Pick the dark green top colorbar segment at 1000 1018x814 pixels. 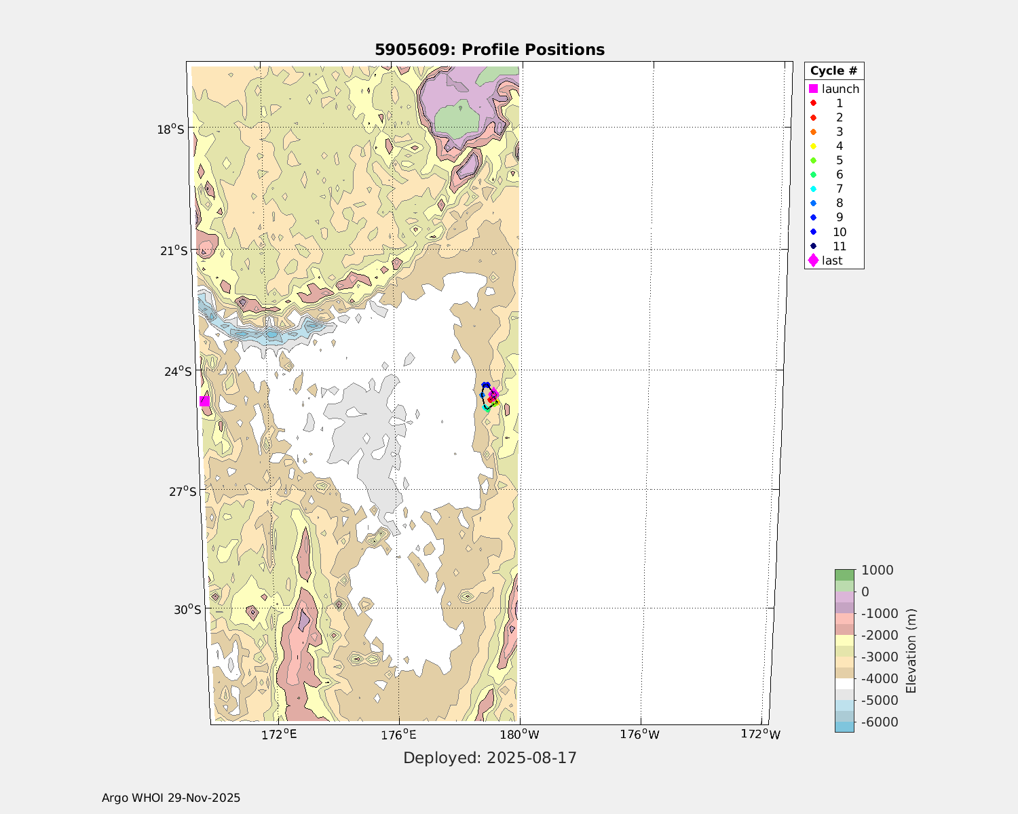pos(844,575)
